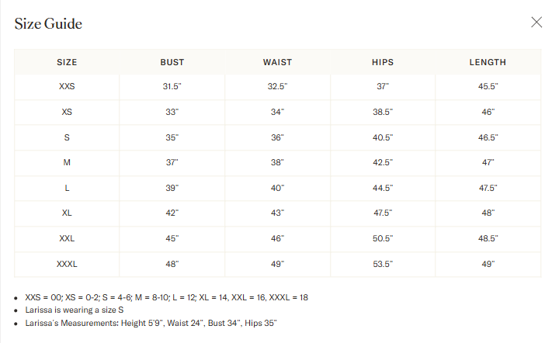Click the WAIST column header
552x343 pixels.
pyautogui.click(x=277, y=62)
